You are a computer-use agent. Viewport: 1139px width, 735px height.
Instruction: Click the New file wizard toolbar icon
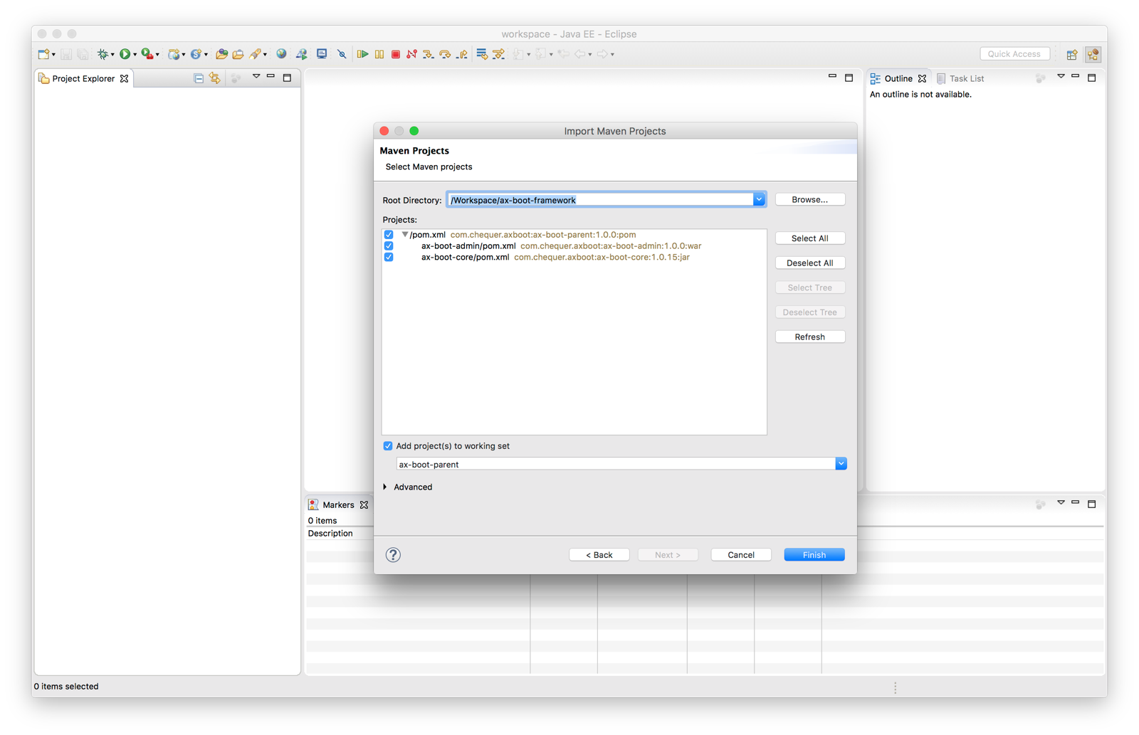(x=43, y=54)
